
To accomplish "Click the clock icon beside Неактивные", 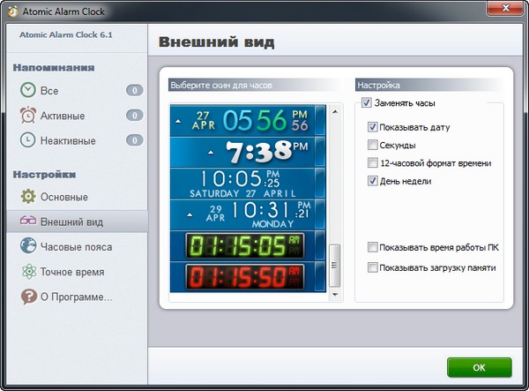I will [28, 139].
